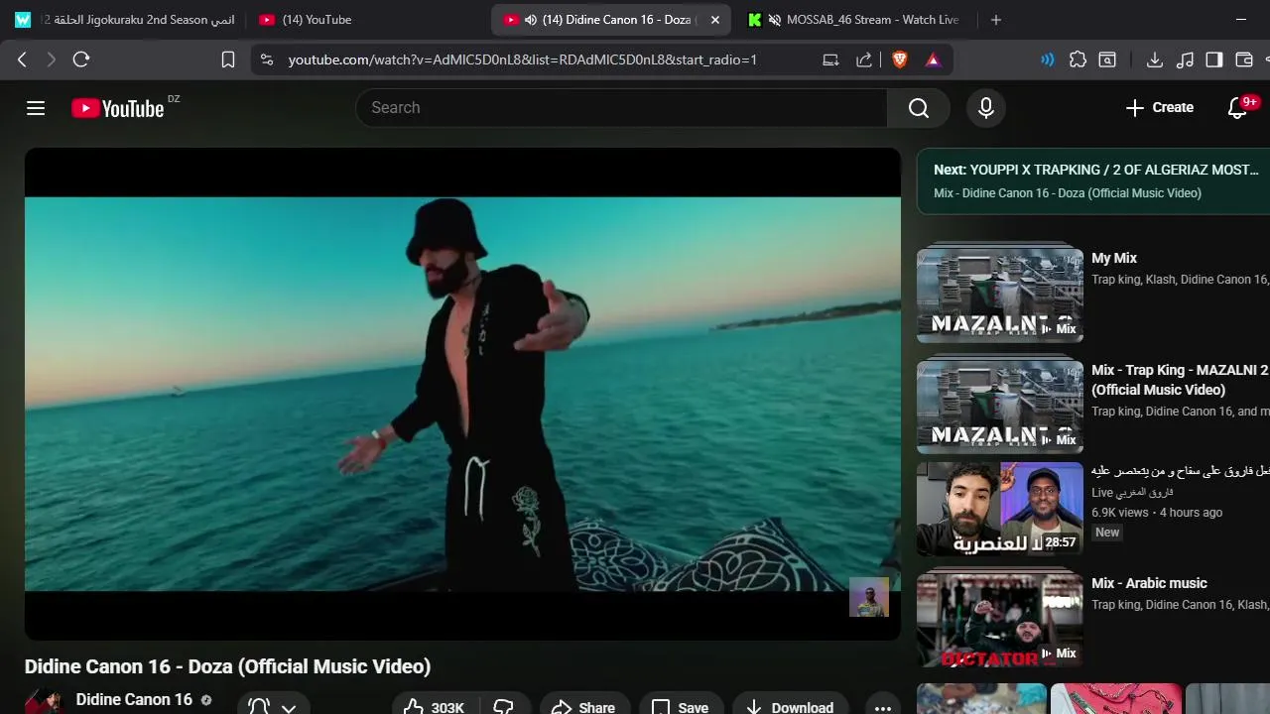Unmute the MOSSAB_46 Stream tab
Viewport: 1270px width, 714px height.
(775, 20)
